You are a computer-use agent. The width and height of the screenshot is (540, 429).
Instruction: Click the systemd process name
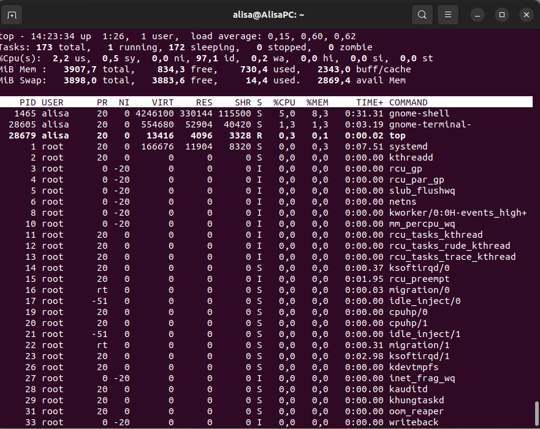tap(408, 146)
